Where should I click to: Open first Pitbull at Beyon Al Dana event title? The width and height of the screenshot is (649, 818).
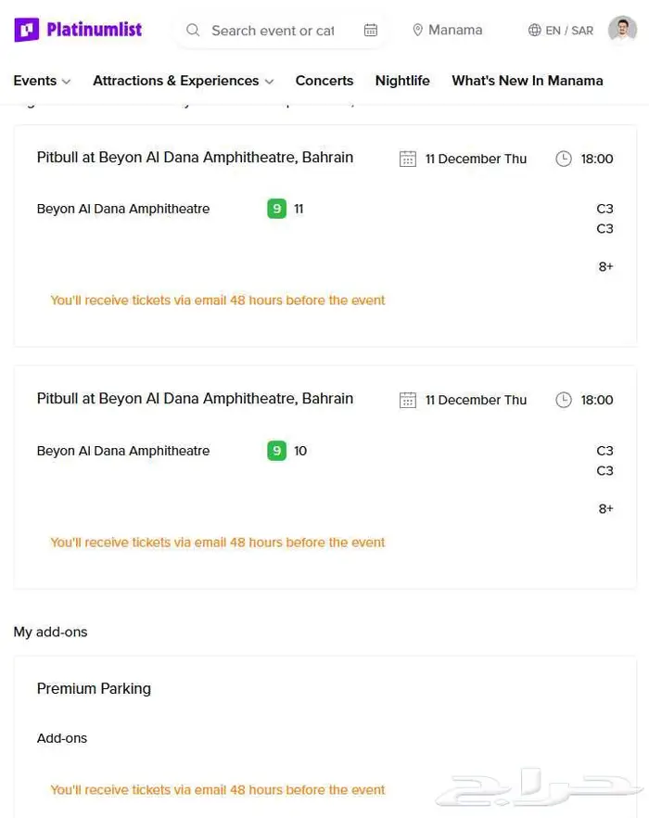point(195,158)
